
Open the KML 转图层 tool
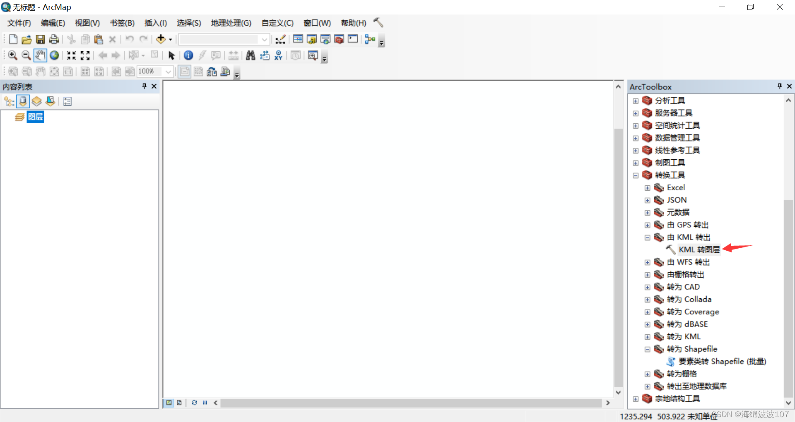pyautogui.click(x=699, y=249)
